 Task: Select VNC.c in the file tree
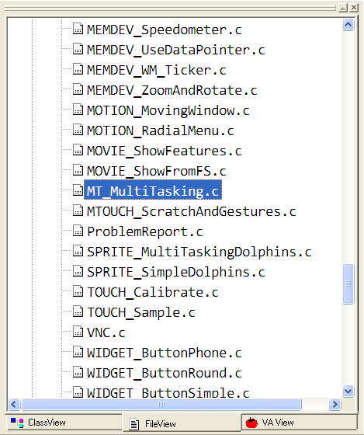pos(106,333)
